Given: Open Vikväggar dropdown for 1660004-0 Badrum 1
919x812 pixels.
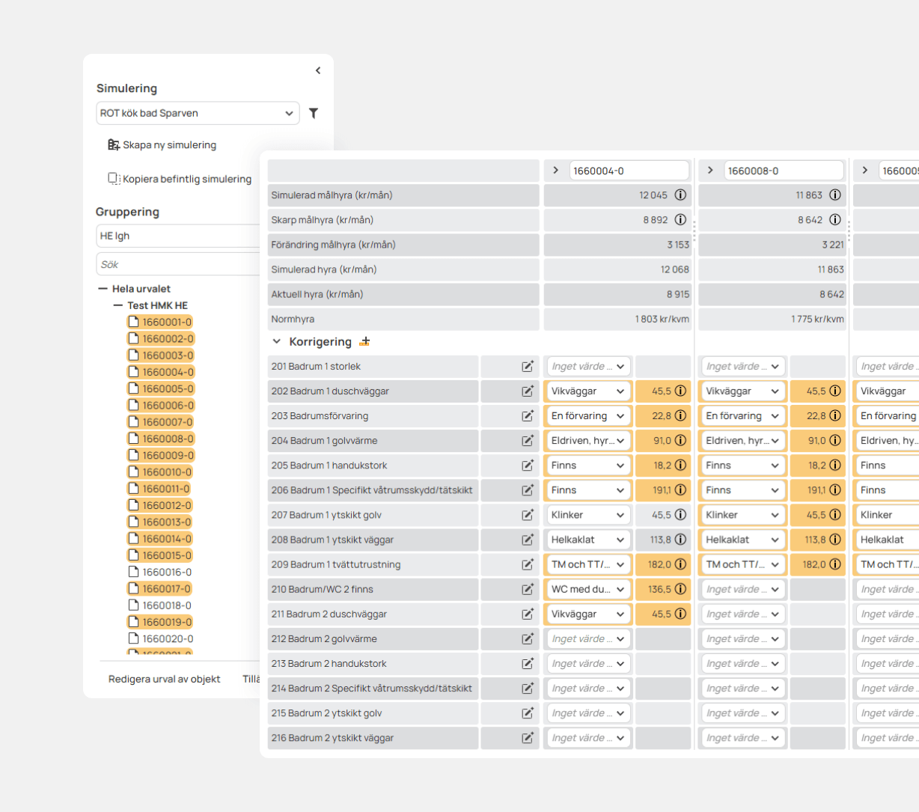Looking at the screenshot, I should [588, 391].
